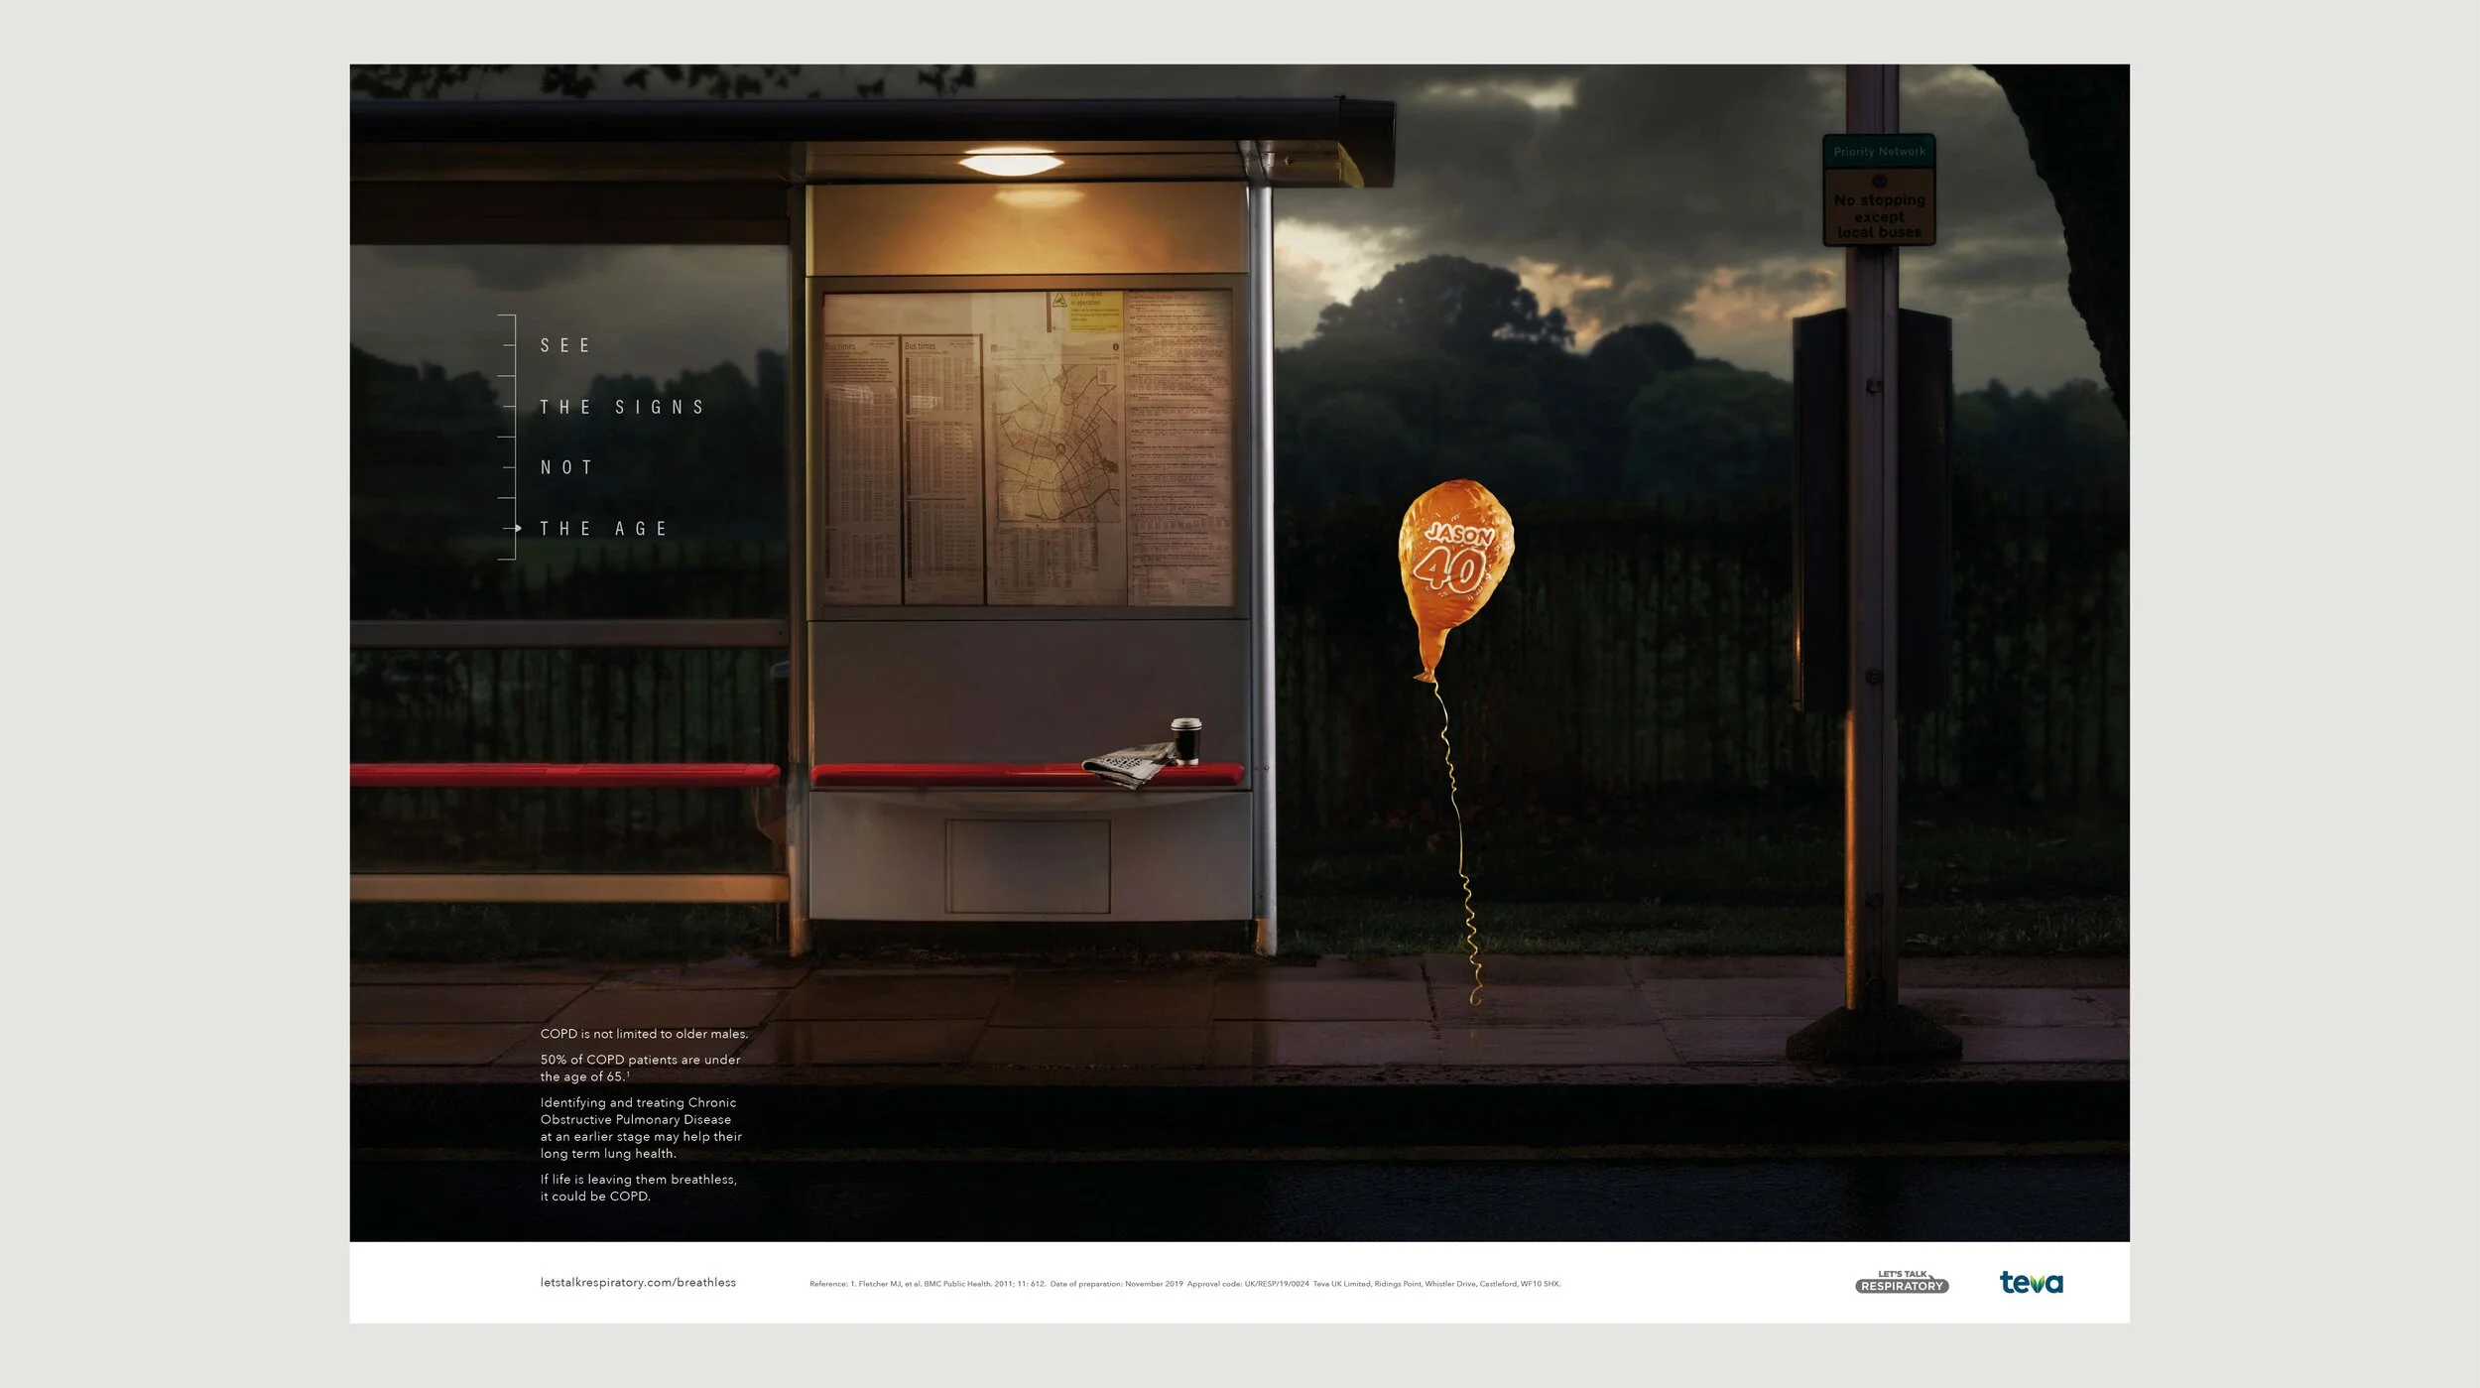Click the THE AGE headline text
This screenshot has height=1388, width=2480.
point(603,529)
